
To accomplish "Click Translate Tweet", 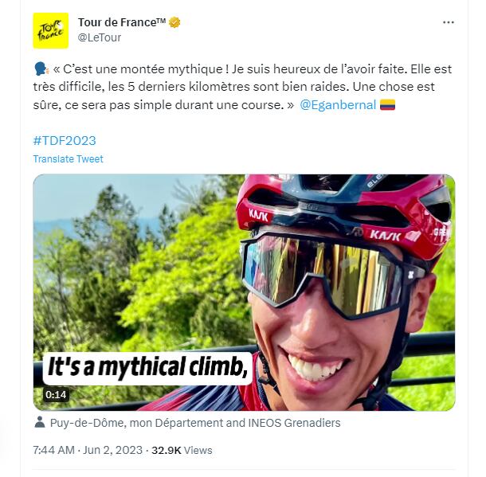I will point(68,158).
